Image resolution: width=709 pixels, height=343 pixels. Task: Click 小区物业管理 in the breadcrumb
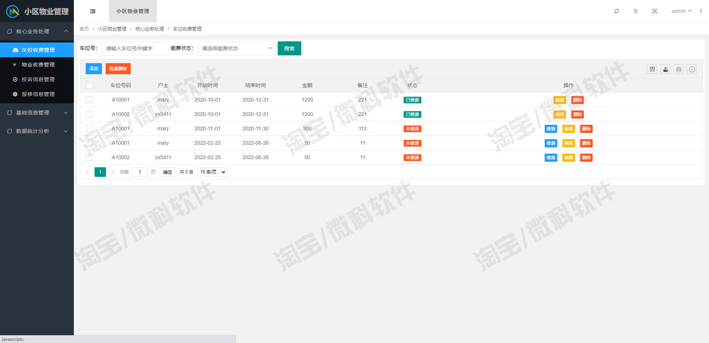112,29
